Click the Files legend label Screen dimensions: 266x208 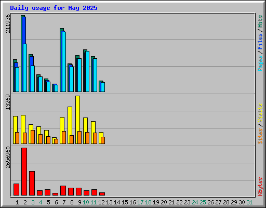pos(260,41)
